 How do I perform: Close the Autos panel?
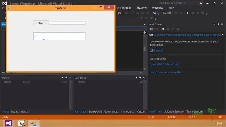(70, 78)
